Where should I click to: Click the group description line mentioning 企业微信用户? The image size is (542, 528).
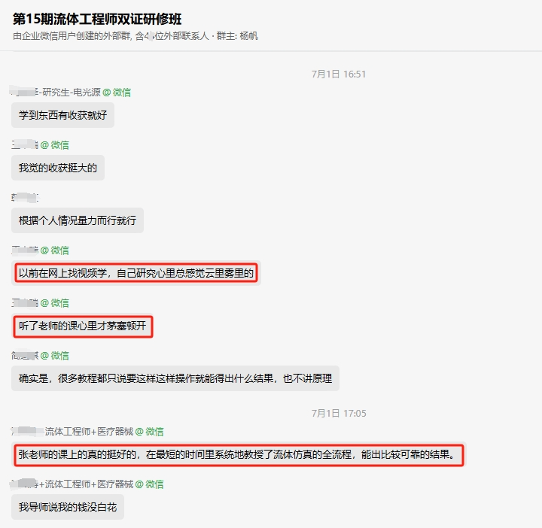(135, 36)
